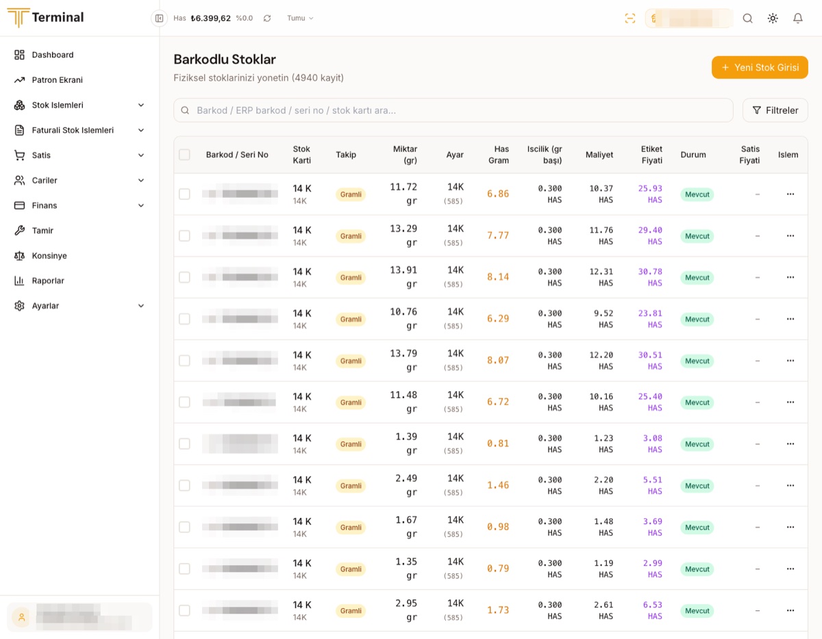Viewport: 822px width, 639px height.
Task: Click Maliyet value 12.20 HAS
Action: (601, 360)
